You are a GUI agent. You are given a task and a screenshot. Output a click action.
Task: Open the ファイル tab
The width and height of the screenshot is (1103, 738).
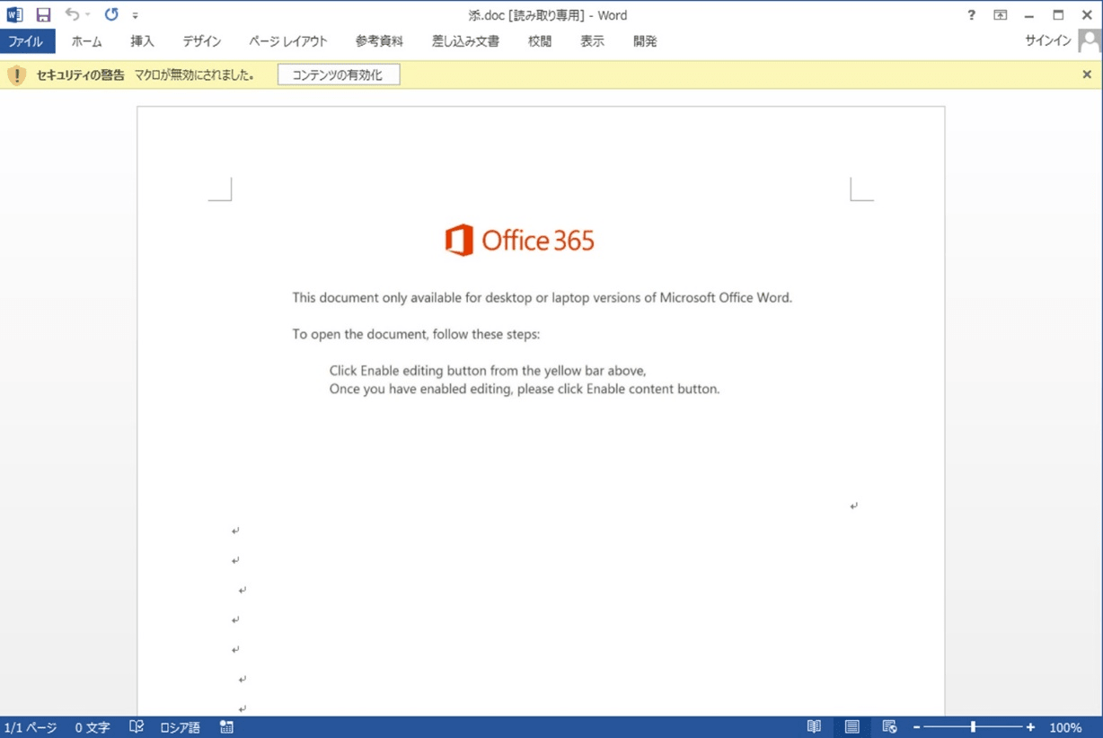point(26,41)
